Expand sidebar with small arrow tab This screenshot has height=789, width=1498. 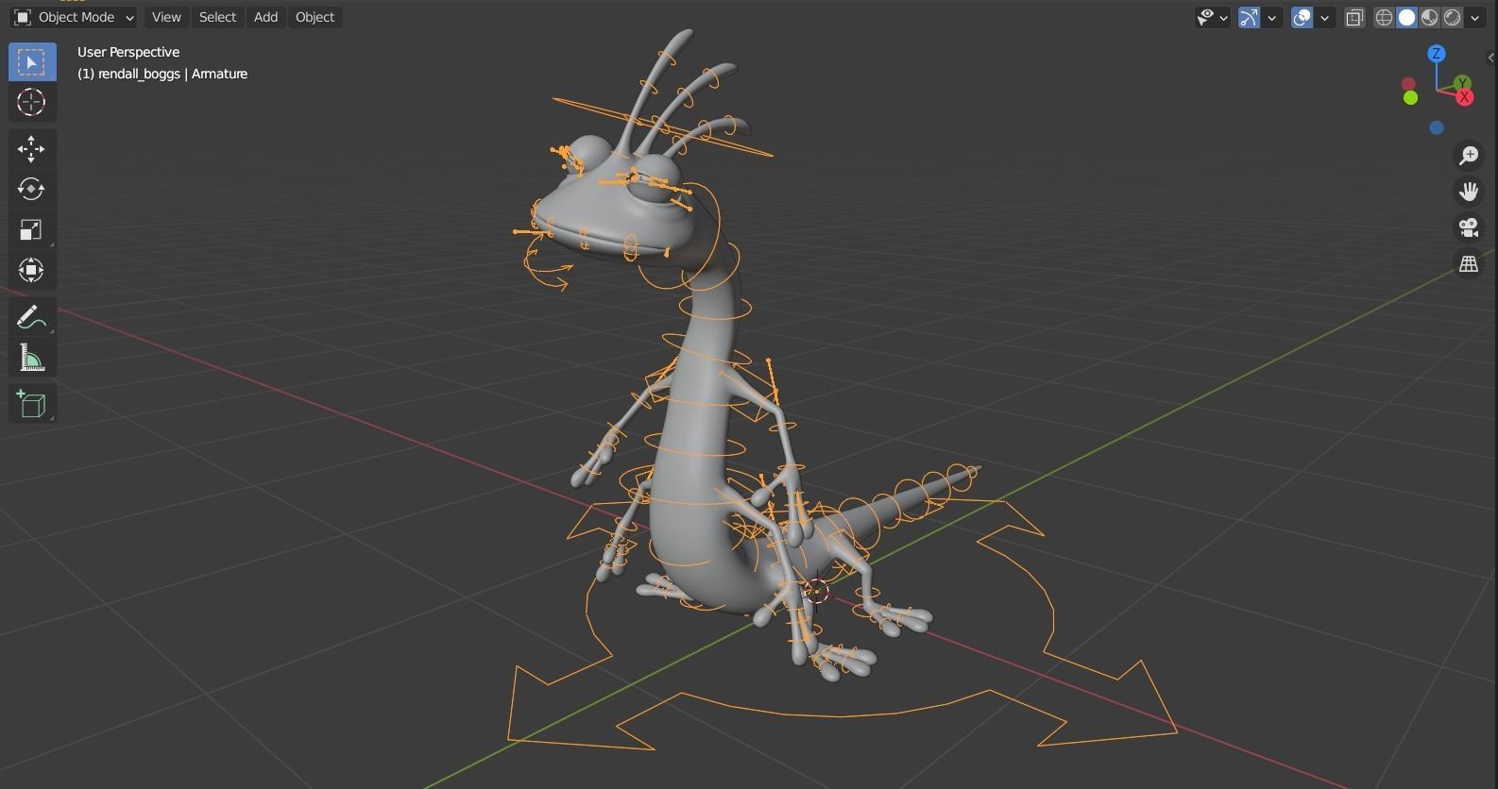coord(1491,58)
